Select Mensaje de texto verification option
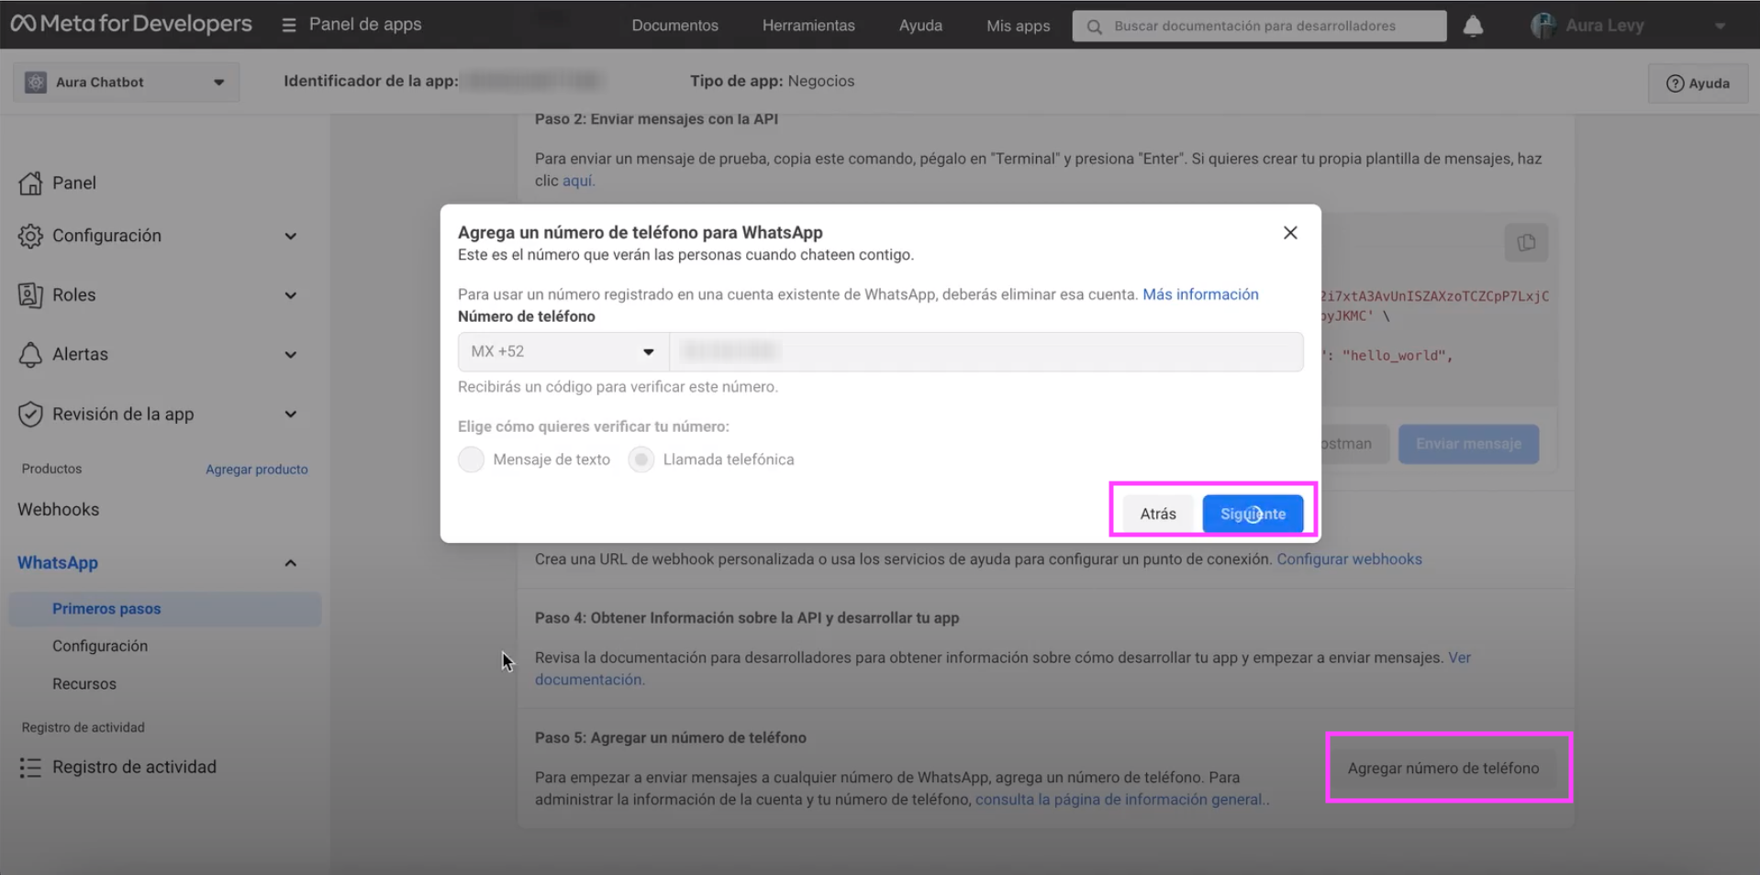This screenshot has width=1760, height=875. point(471,460)
